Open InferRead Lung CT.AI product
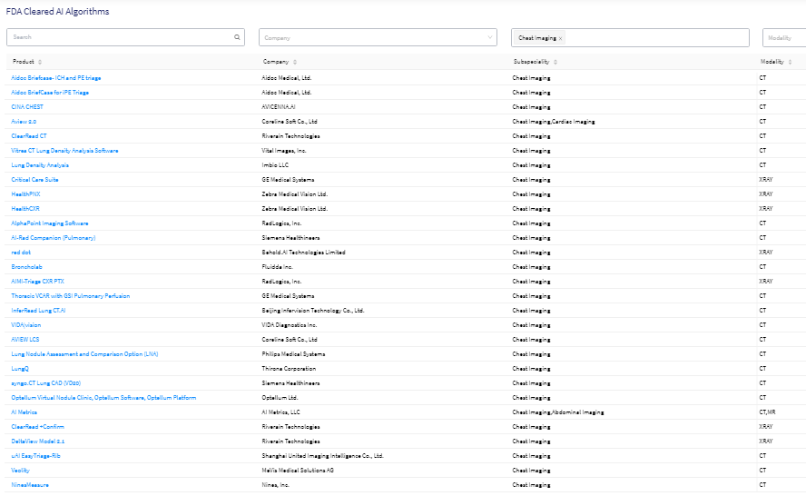806x496 pixels. pyautogui.click(x=38, y=311)
